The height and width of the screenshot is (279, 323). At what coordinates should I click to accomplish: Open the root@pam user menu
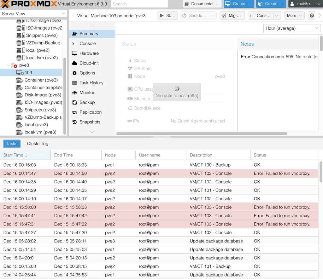pyautogui.click(x=305, y=4)
